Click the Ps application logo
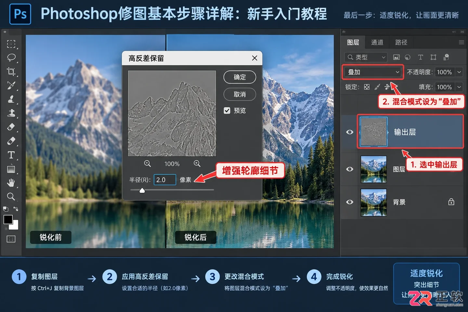 pos(20,14)
